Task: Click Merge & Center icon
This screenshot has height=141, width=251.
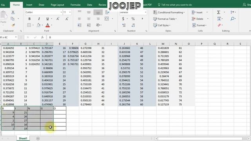Action: [x=107, y=19]
